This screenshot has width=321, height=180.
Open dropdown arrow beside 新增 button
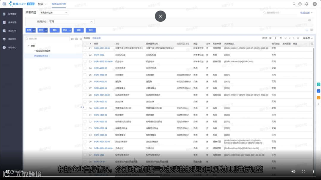[34, 30]
